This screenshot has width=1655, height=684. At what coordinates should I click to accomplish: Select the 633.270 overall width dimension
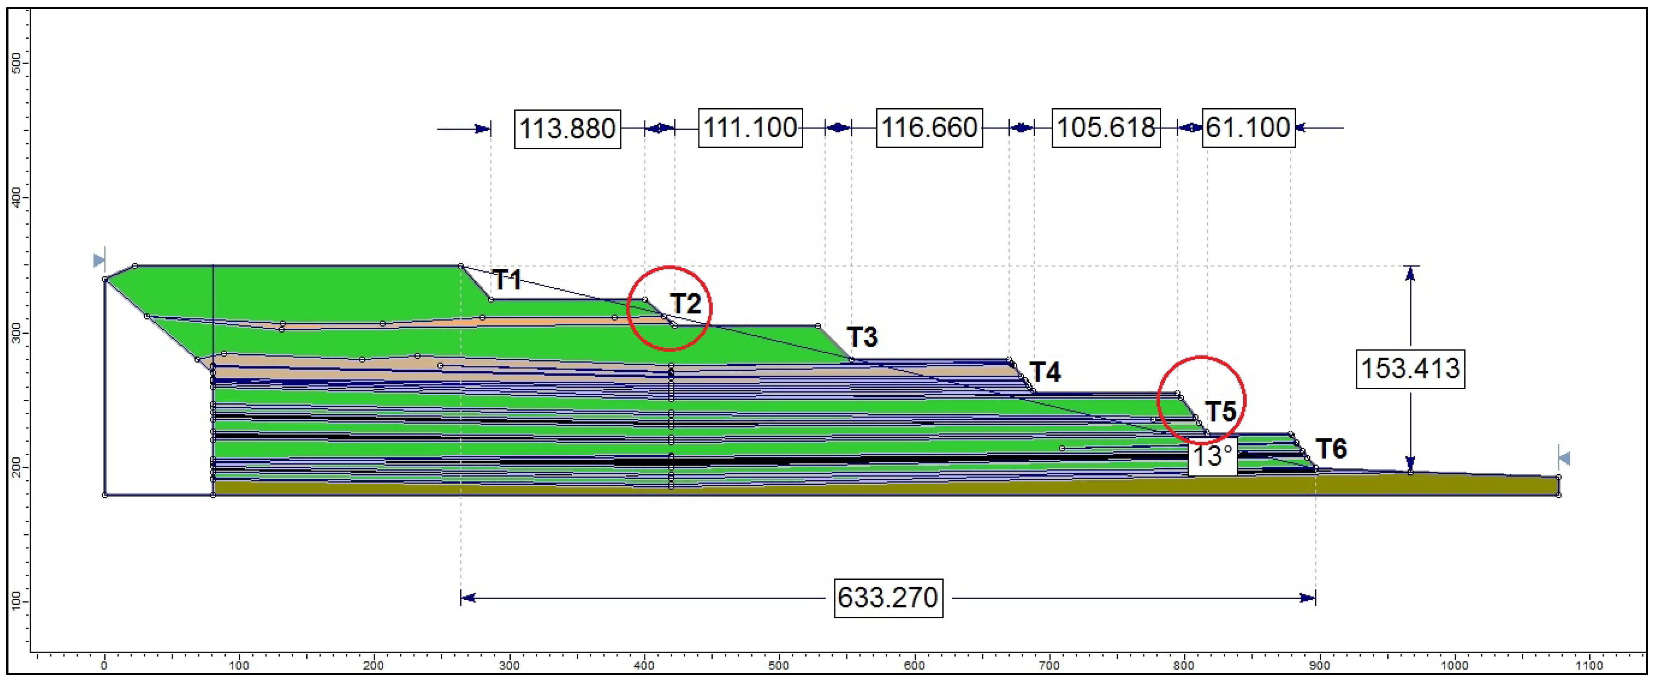point(888,598)
